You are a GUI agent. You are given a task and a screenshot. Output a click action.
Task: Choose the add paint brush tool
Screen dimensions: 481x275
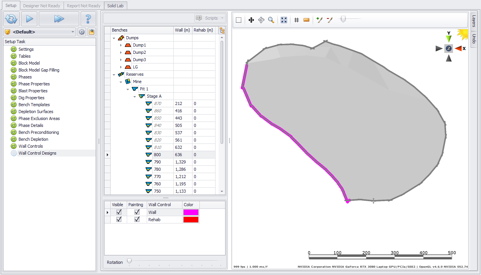(319, 20)
